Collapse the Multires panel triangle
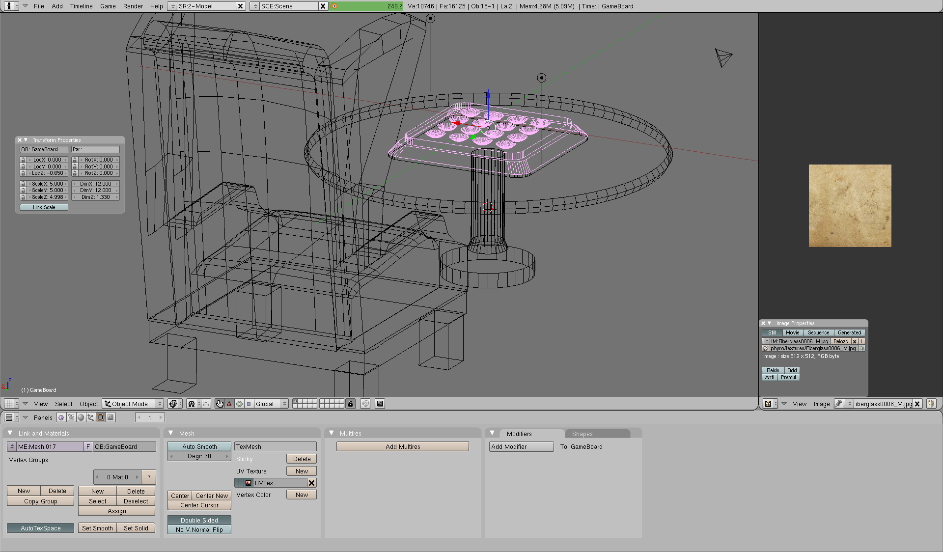 pyautogui.click(x=332, y=433)
